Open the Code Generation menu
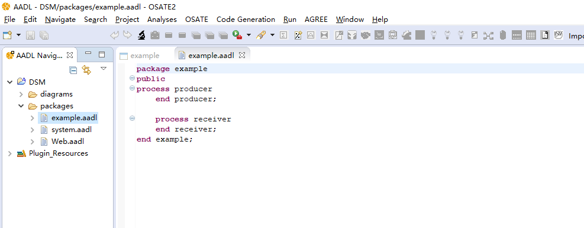 [x=246, y=20]
